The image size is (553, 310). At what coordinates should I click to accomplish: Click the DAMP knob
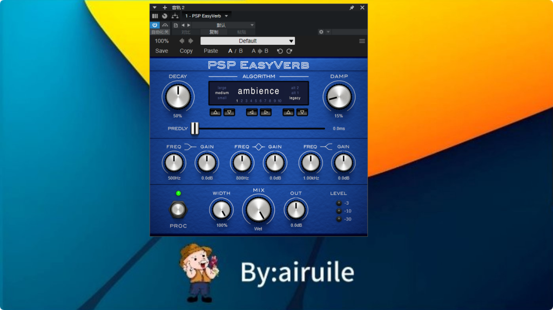[x=339, y=97]
